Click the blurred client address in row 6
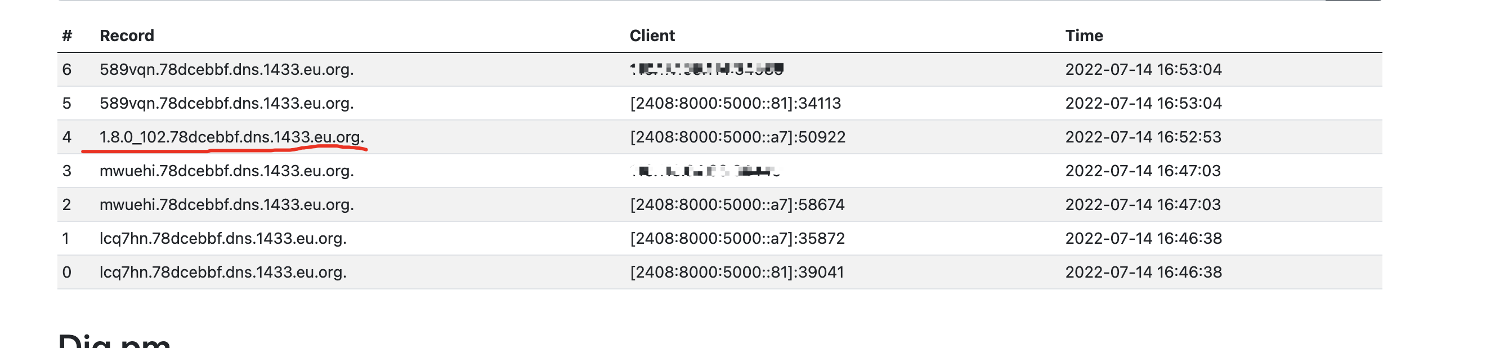This screenshot has height=348, width=1495. tap(706, 70)
